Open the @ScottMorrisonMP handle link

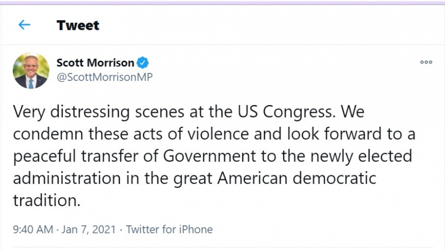104,77
